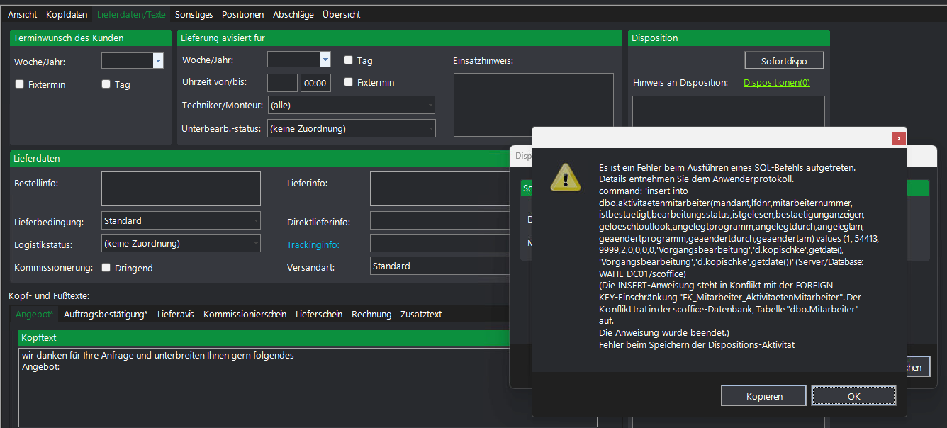Open customer Woche/Jahr date dropdown
This screenshot has width=947, height=428.
[x=158, y=62]
